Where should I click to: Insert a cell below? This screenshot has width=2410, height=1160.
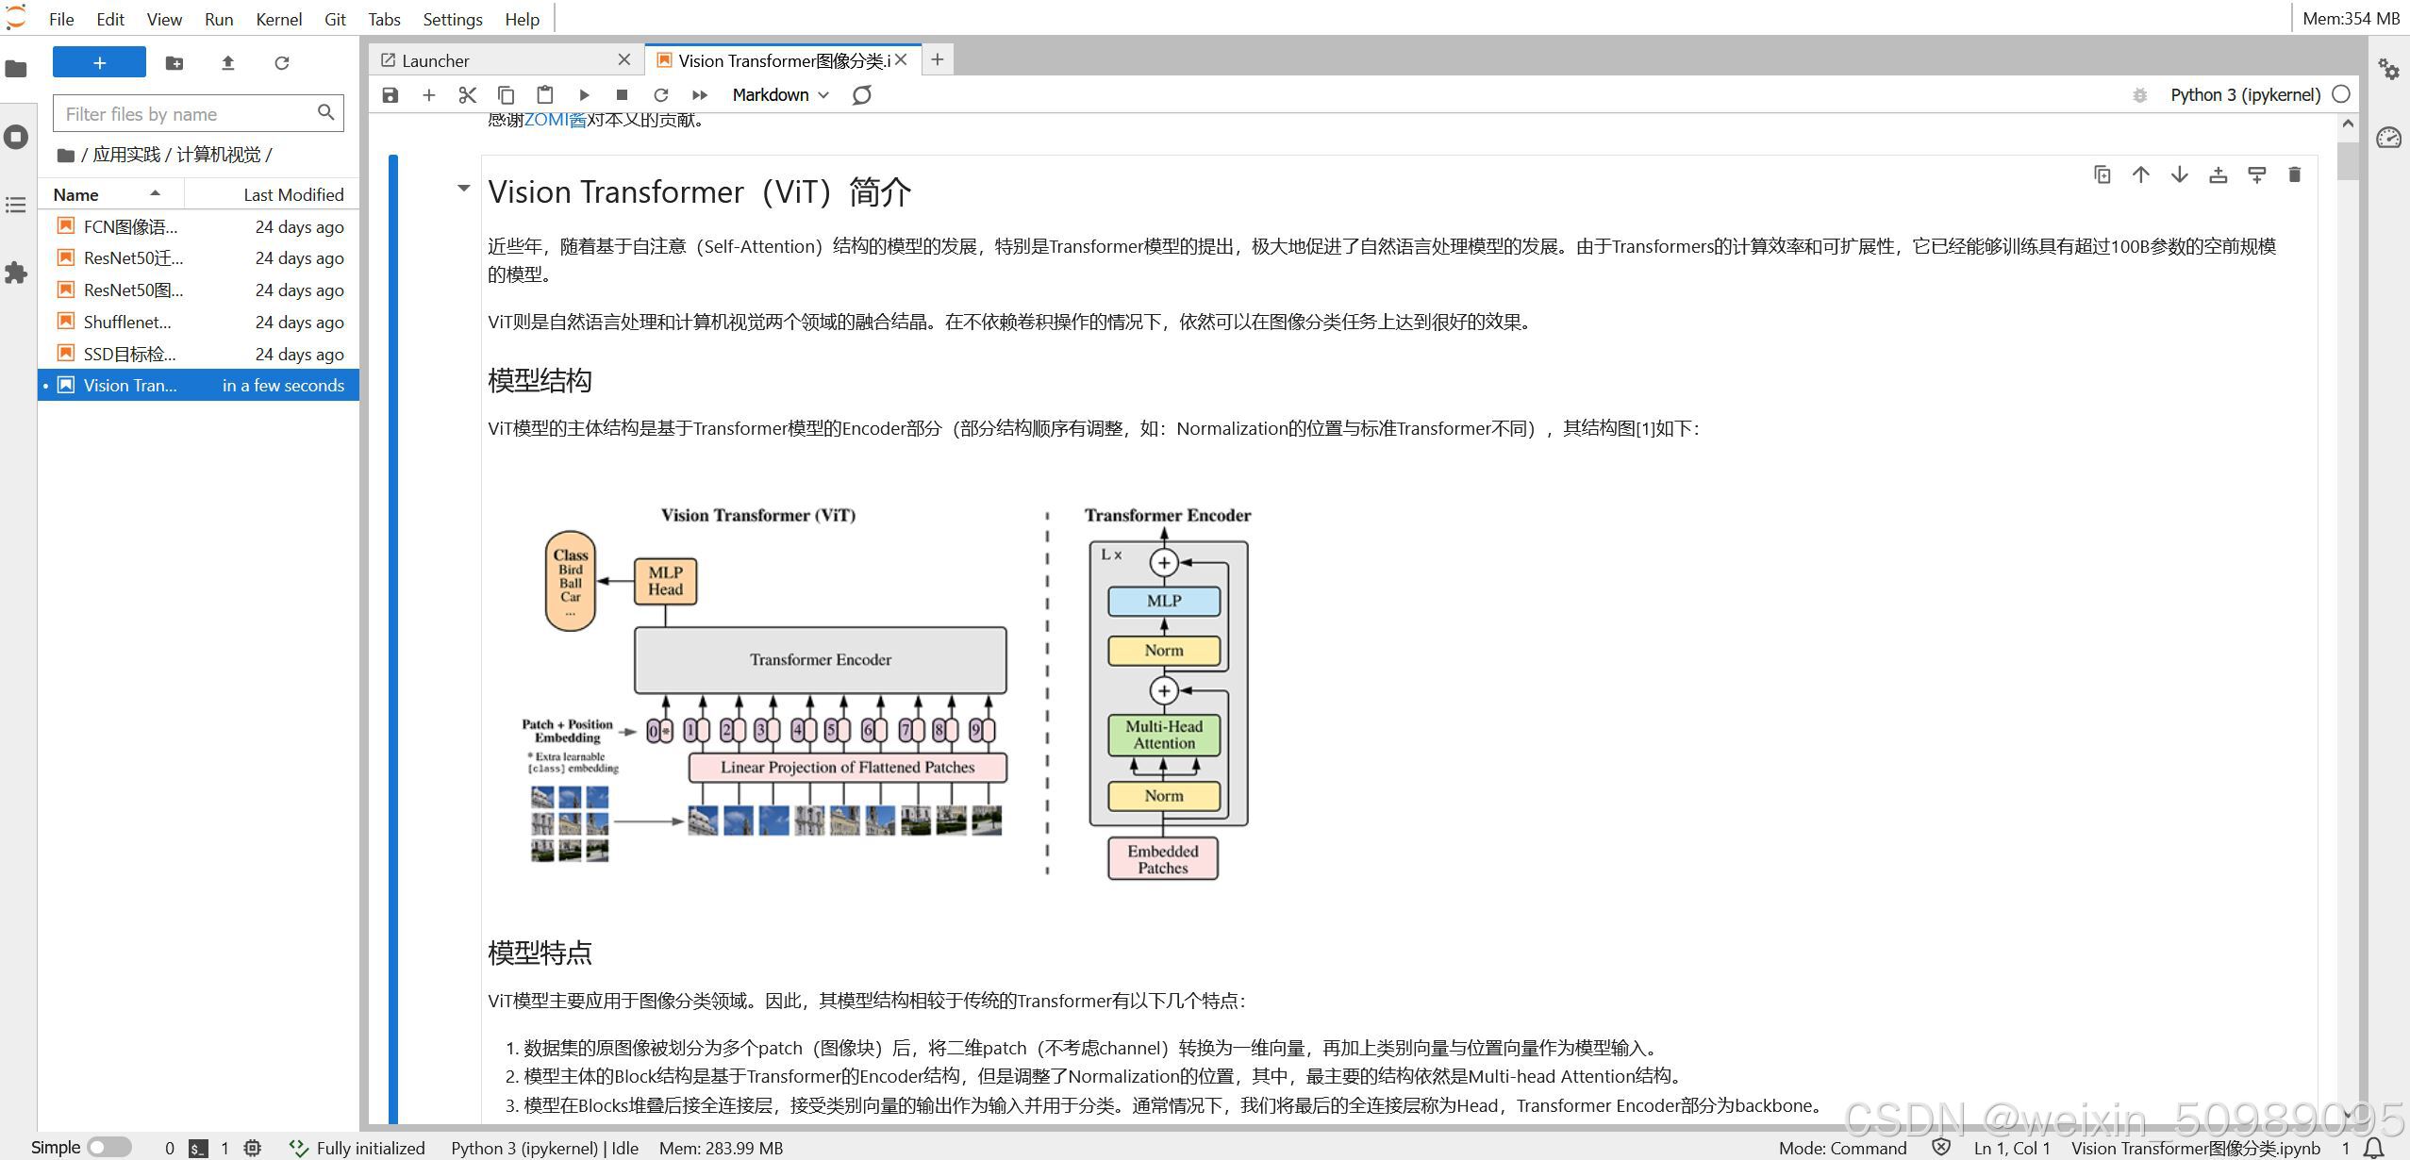(429, 95)
